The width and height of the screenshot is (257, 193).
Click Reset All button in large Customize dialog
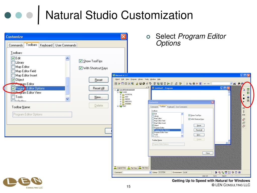point(98,88)
